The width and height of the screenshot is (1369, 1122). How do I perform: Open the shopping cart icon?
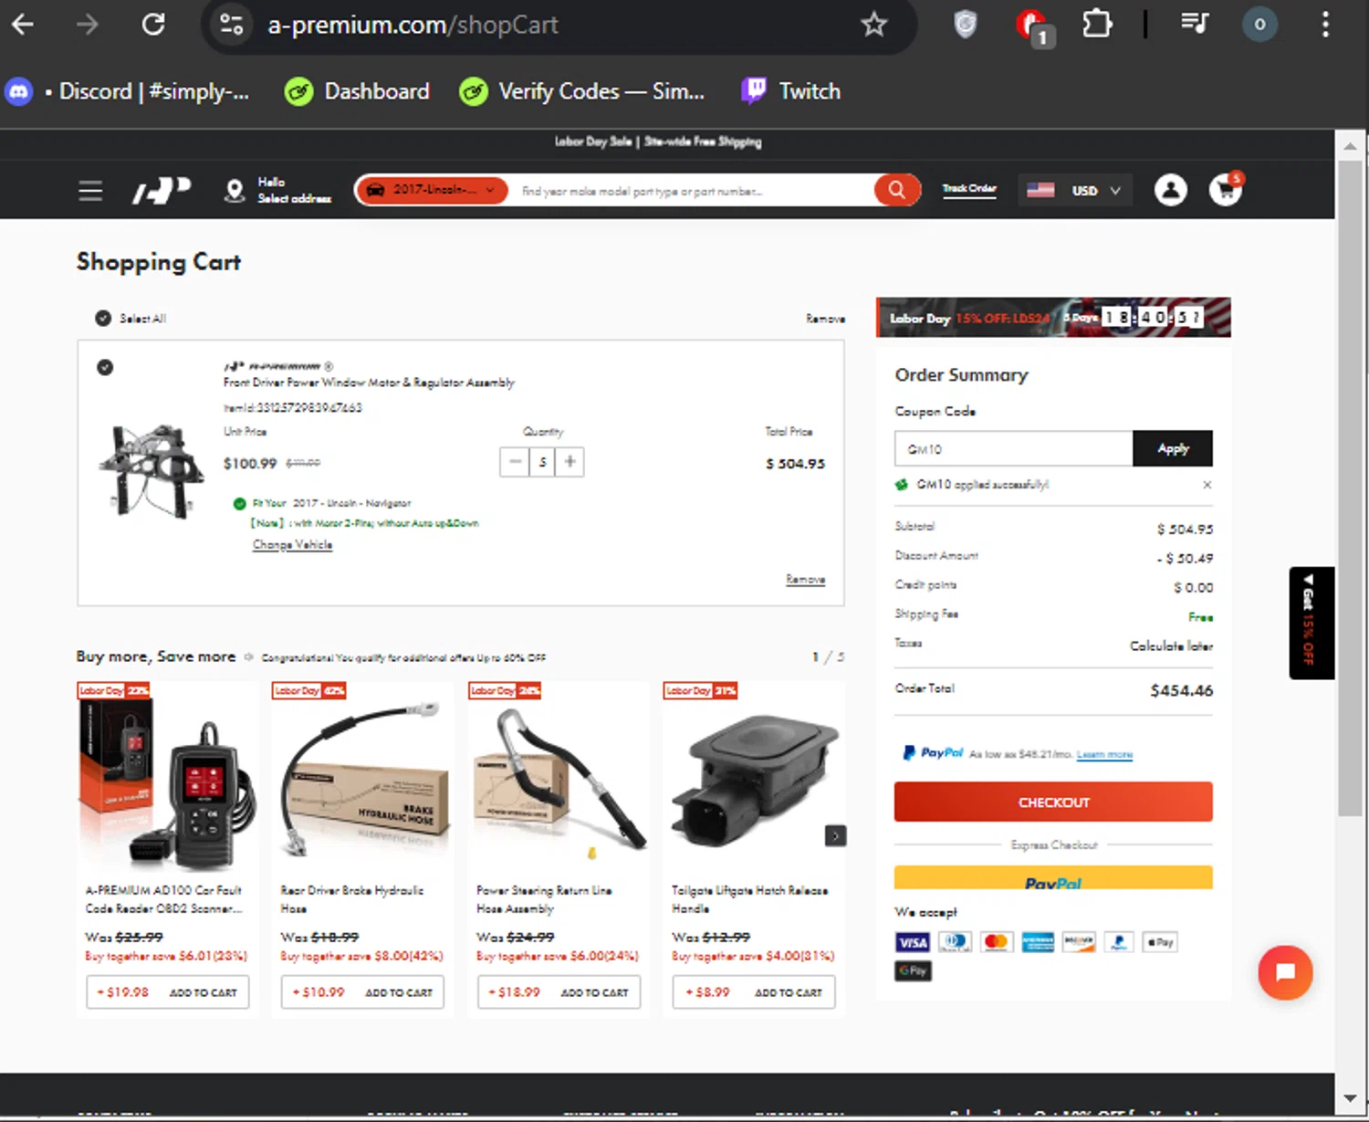[x=1225, y=189]
